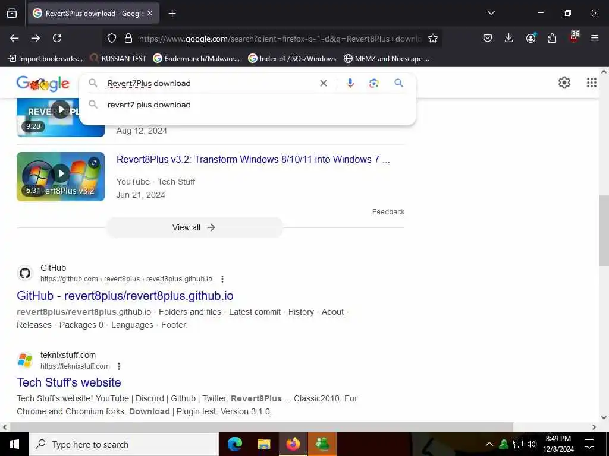Screen dimensions: 609x456
Task: Open Tech Stuff's website result link
Action: [x=69, y=382]
